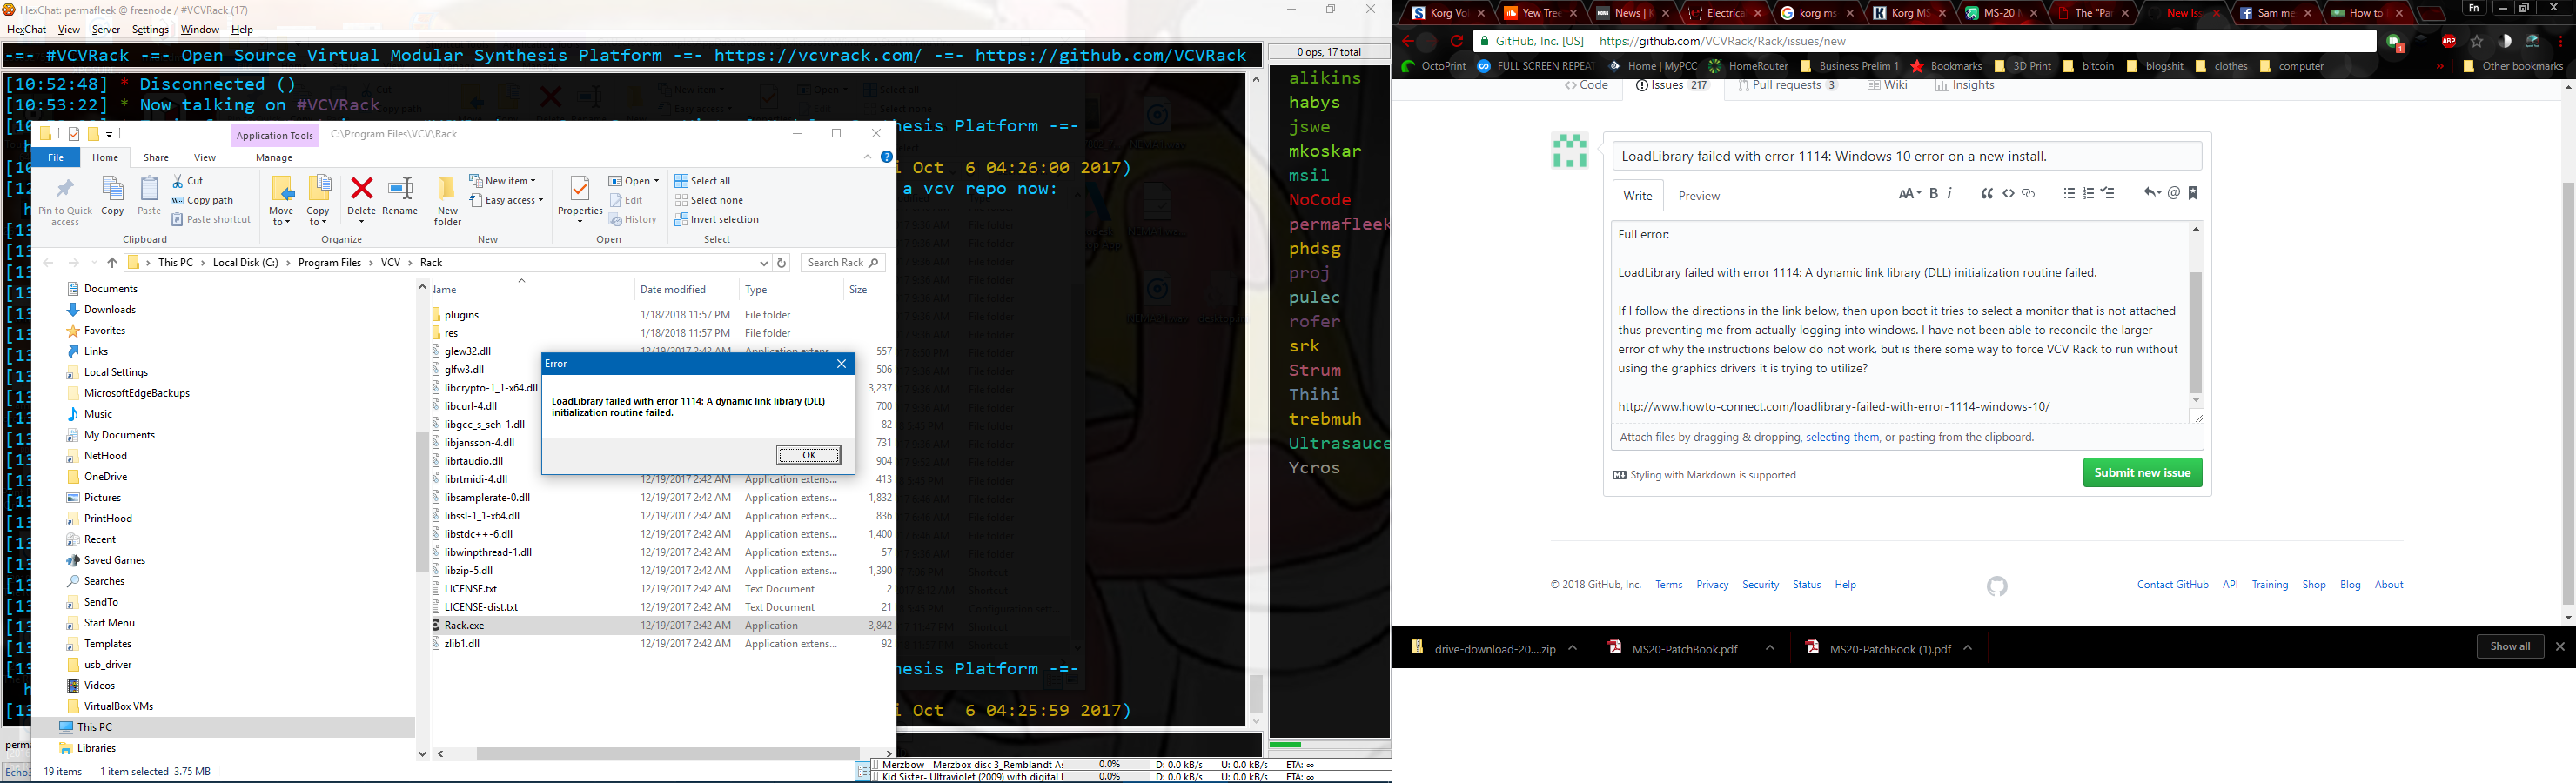Click the Bold icon in GitHub editor
The height and width of the screenshot is (783, 2576).
tap(1934, 194)
